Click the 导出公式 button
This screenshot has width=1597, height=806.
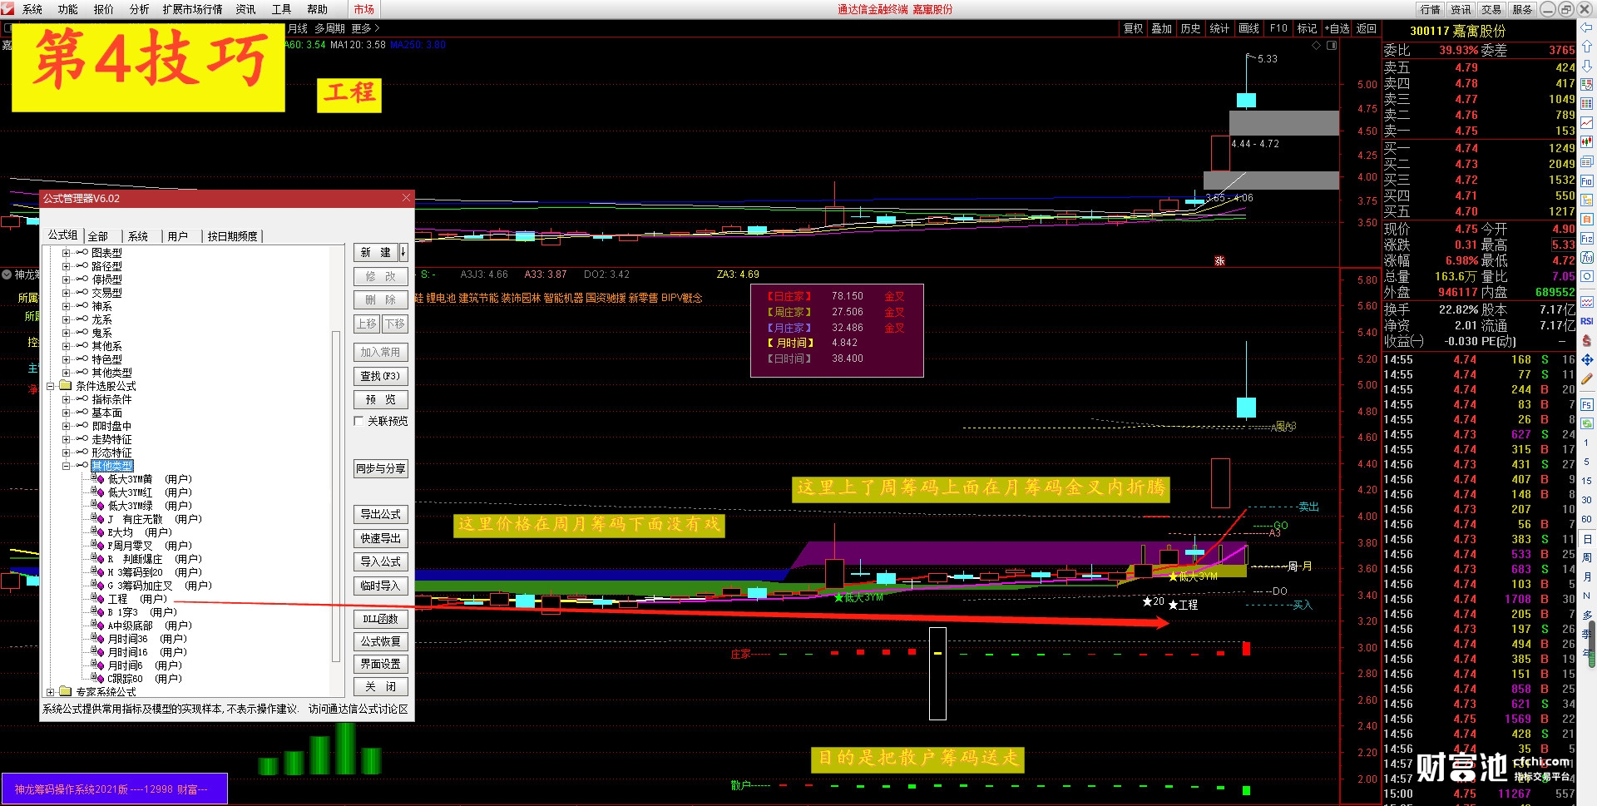(381, 514)
